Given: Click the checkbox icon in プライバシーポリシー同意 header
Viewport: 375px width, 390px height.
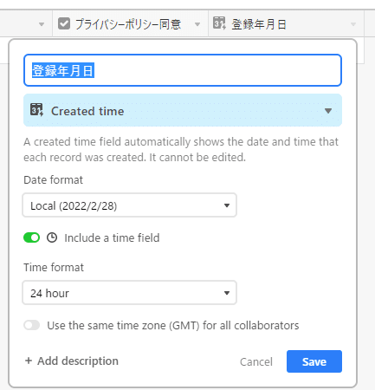Looking at the screenshot, I should [64, 23].
